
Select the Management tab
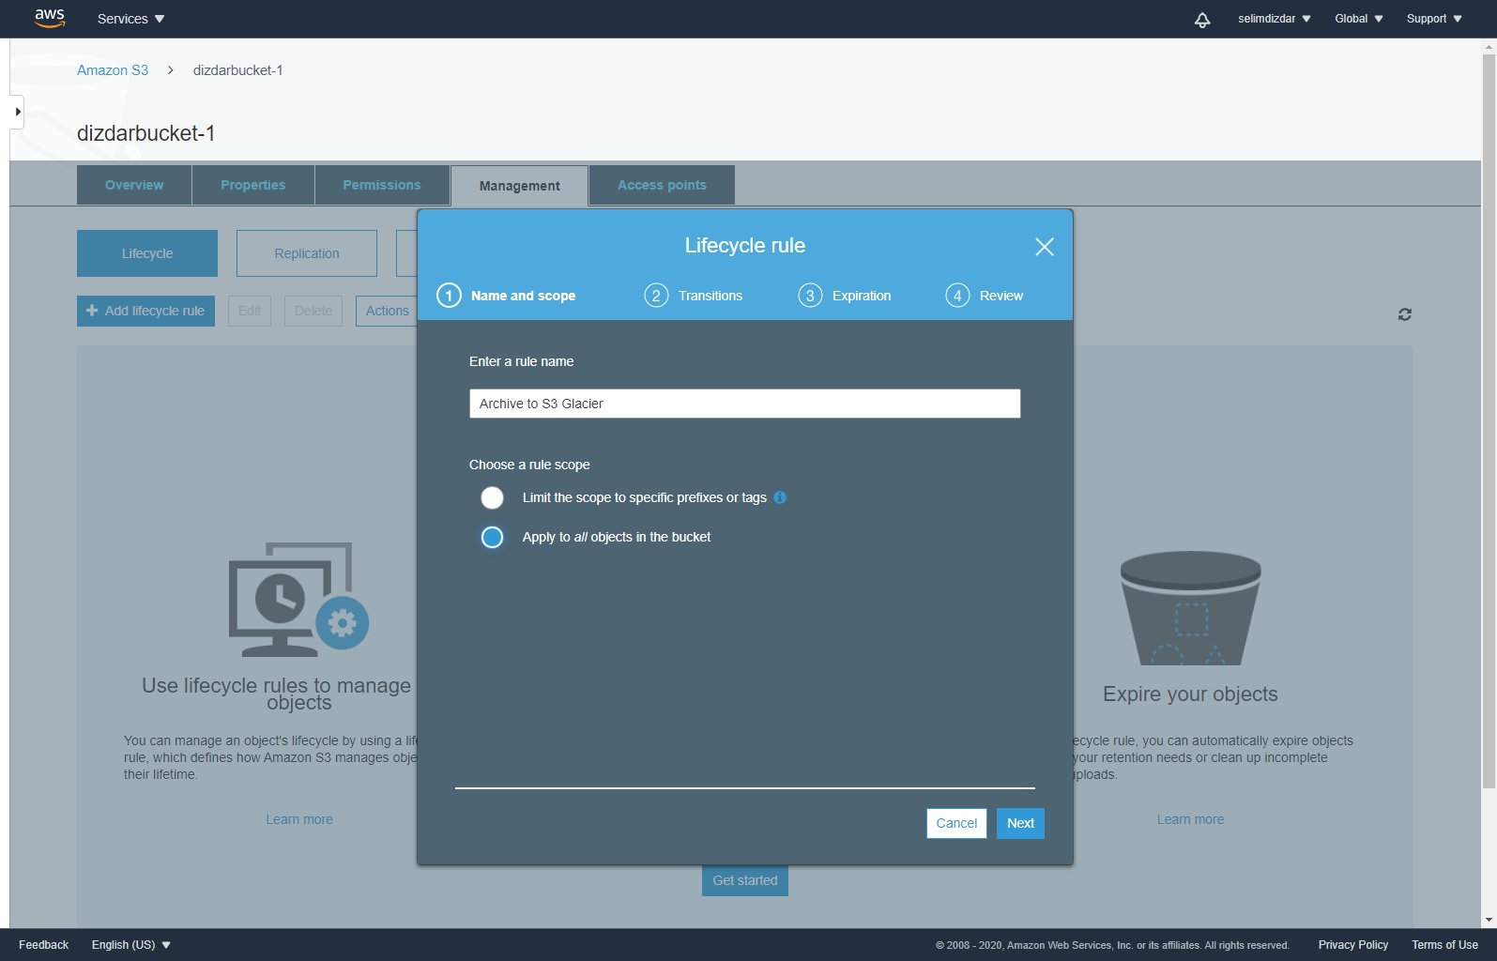[x=520, y=186]
